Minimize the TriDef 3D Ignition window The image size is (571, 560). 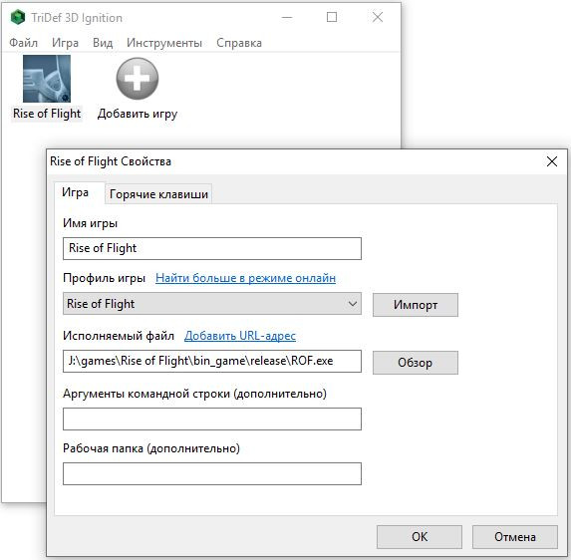point(287,17)
